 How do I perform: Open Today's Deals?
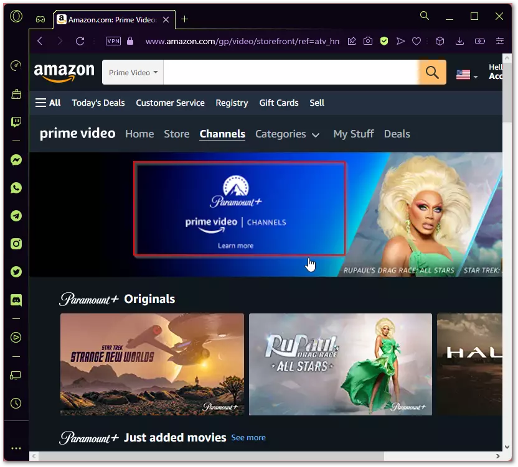pyautogui.click(x=98, y=103)
